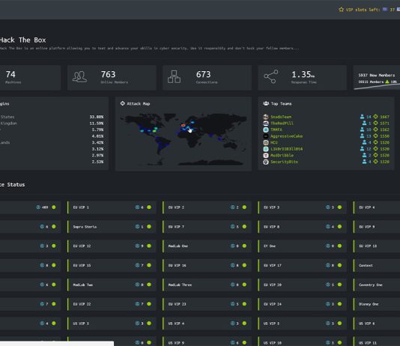Select the US VIP 6 server card
Screen dimensions: 400x346
pyautogui.click(x=377, y=324)
